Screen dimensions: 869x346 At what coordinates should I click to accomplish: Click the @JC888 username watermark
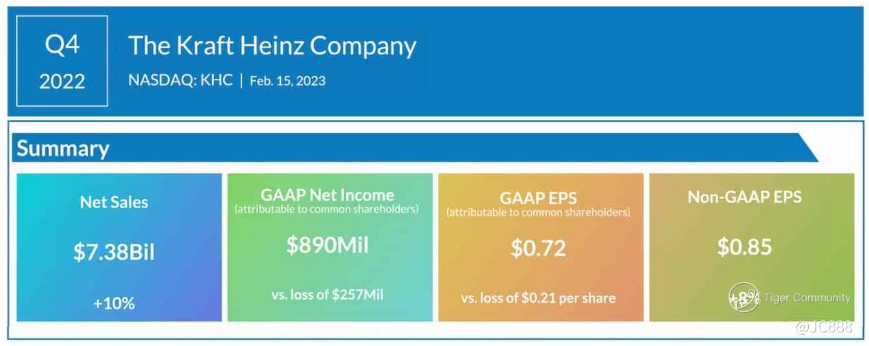[x=824, y=327]
